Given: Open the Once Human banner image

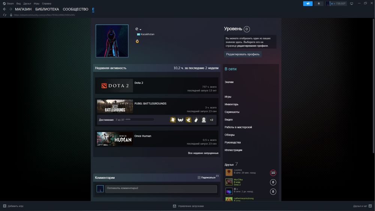Looking at the screenshot, I should click(x=115, y=139).
